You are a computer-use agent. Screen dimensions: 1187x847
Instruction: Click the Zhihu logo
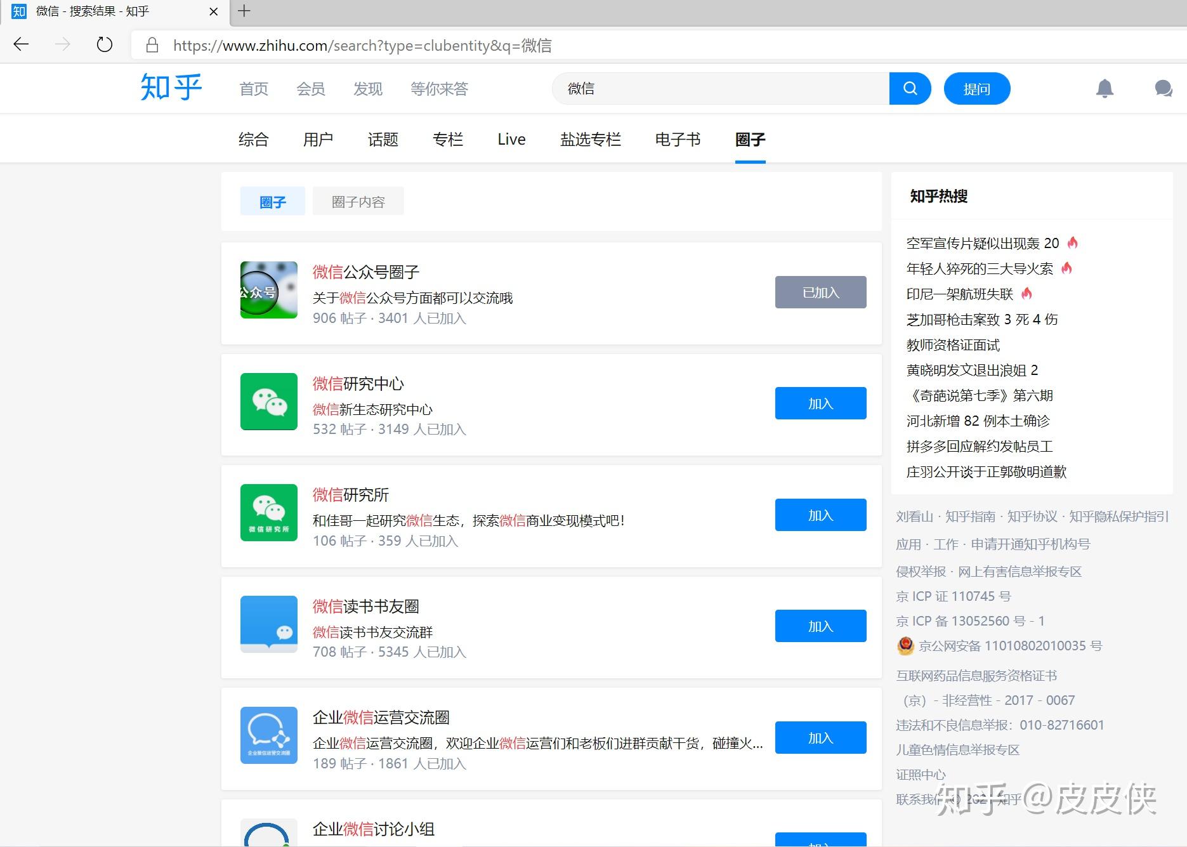coord(171,88)
